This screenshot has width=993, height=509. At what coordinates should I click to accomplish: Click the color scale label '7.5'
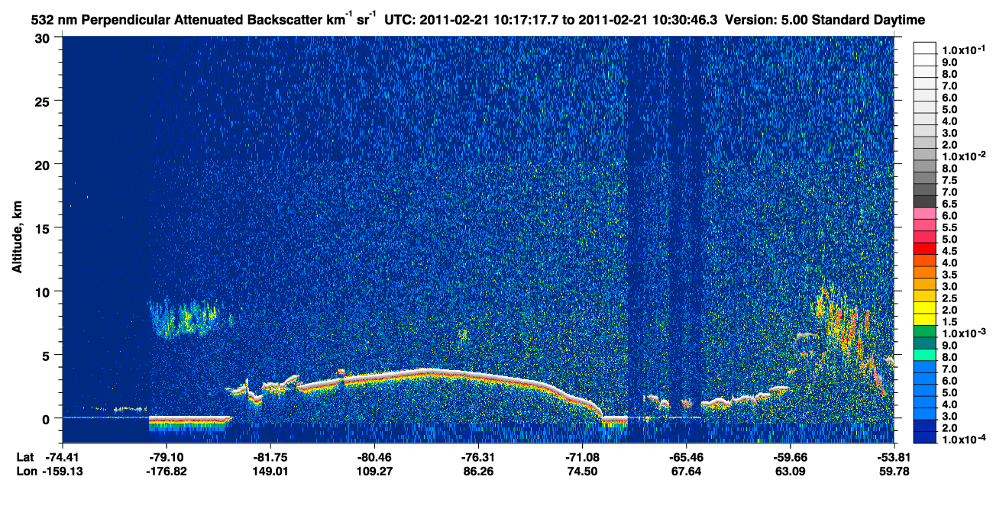click(x=949, y=180)
